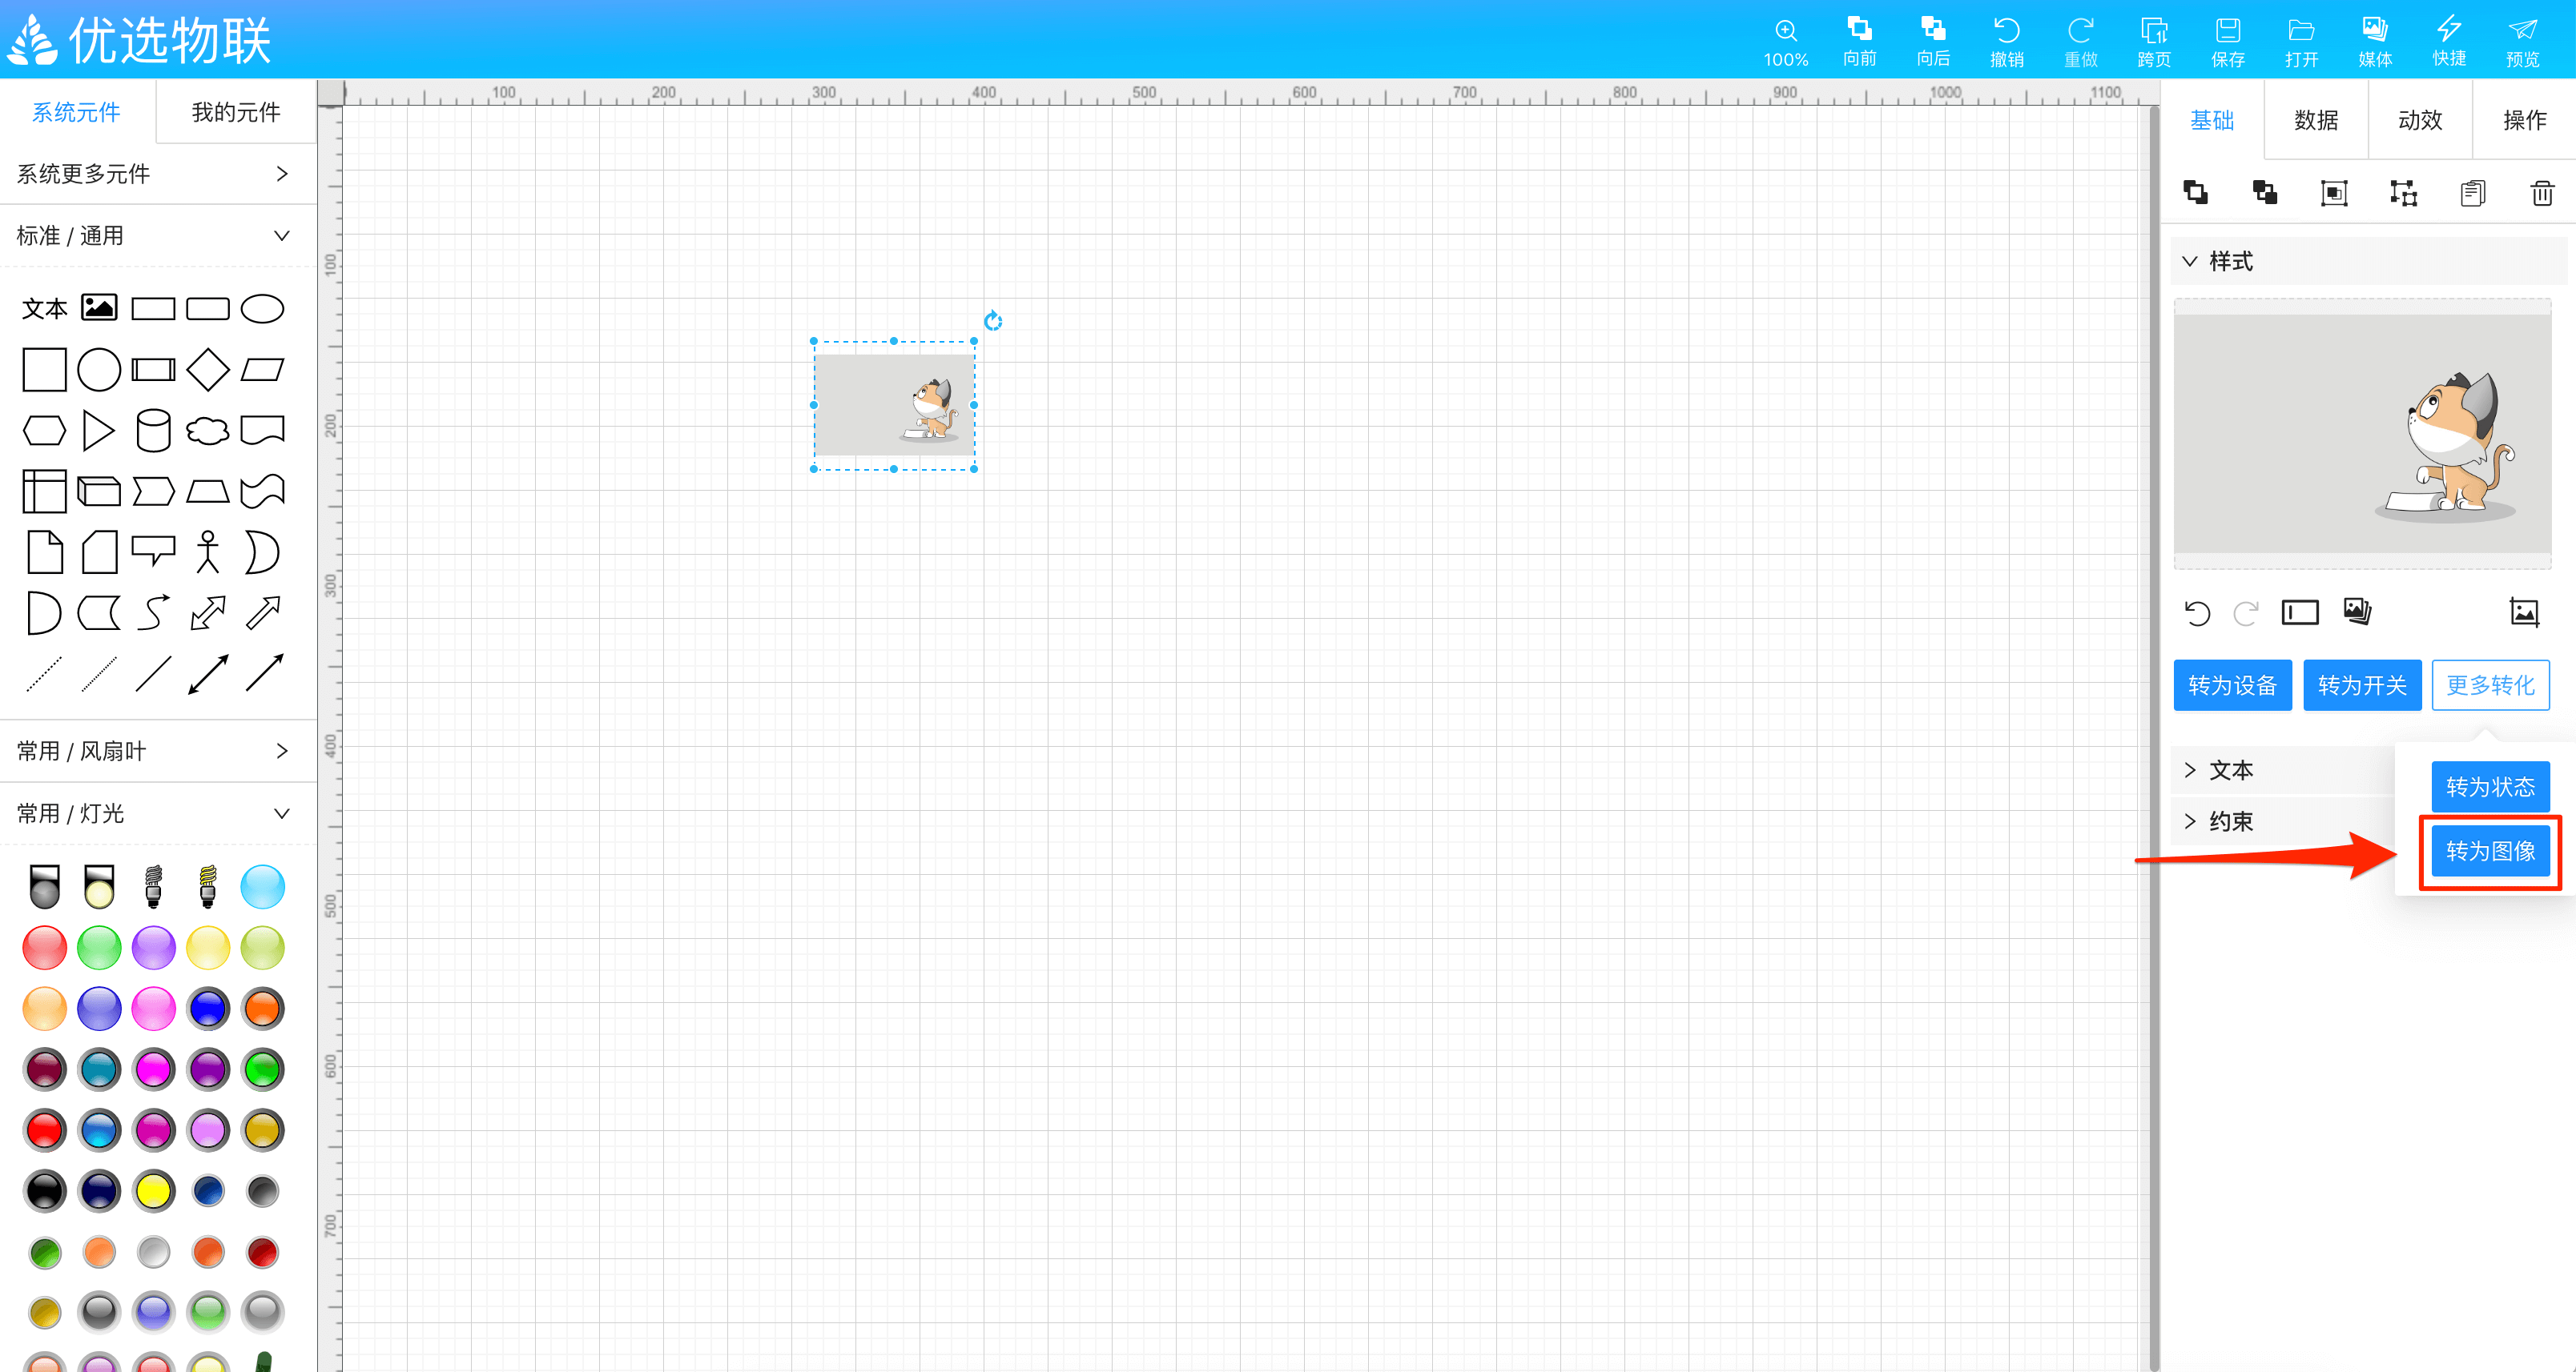Click the 优选物联 logo
The image size is (2576, 1372).
click(x=140, y=40)
